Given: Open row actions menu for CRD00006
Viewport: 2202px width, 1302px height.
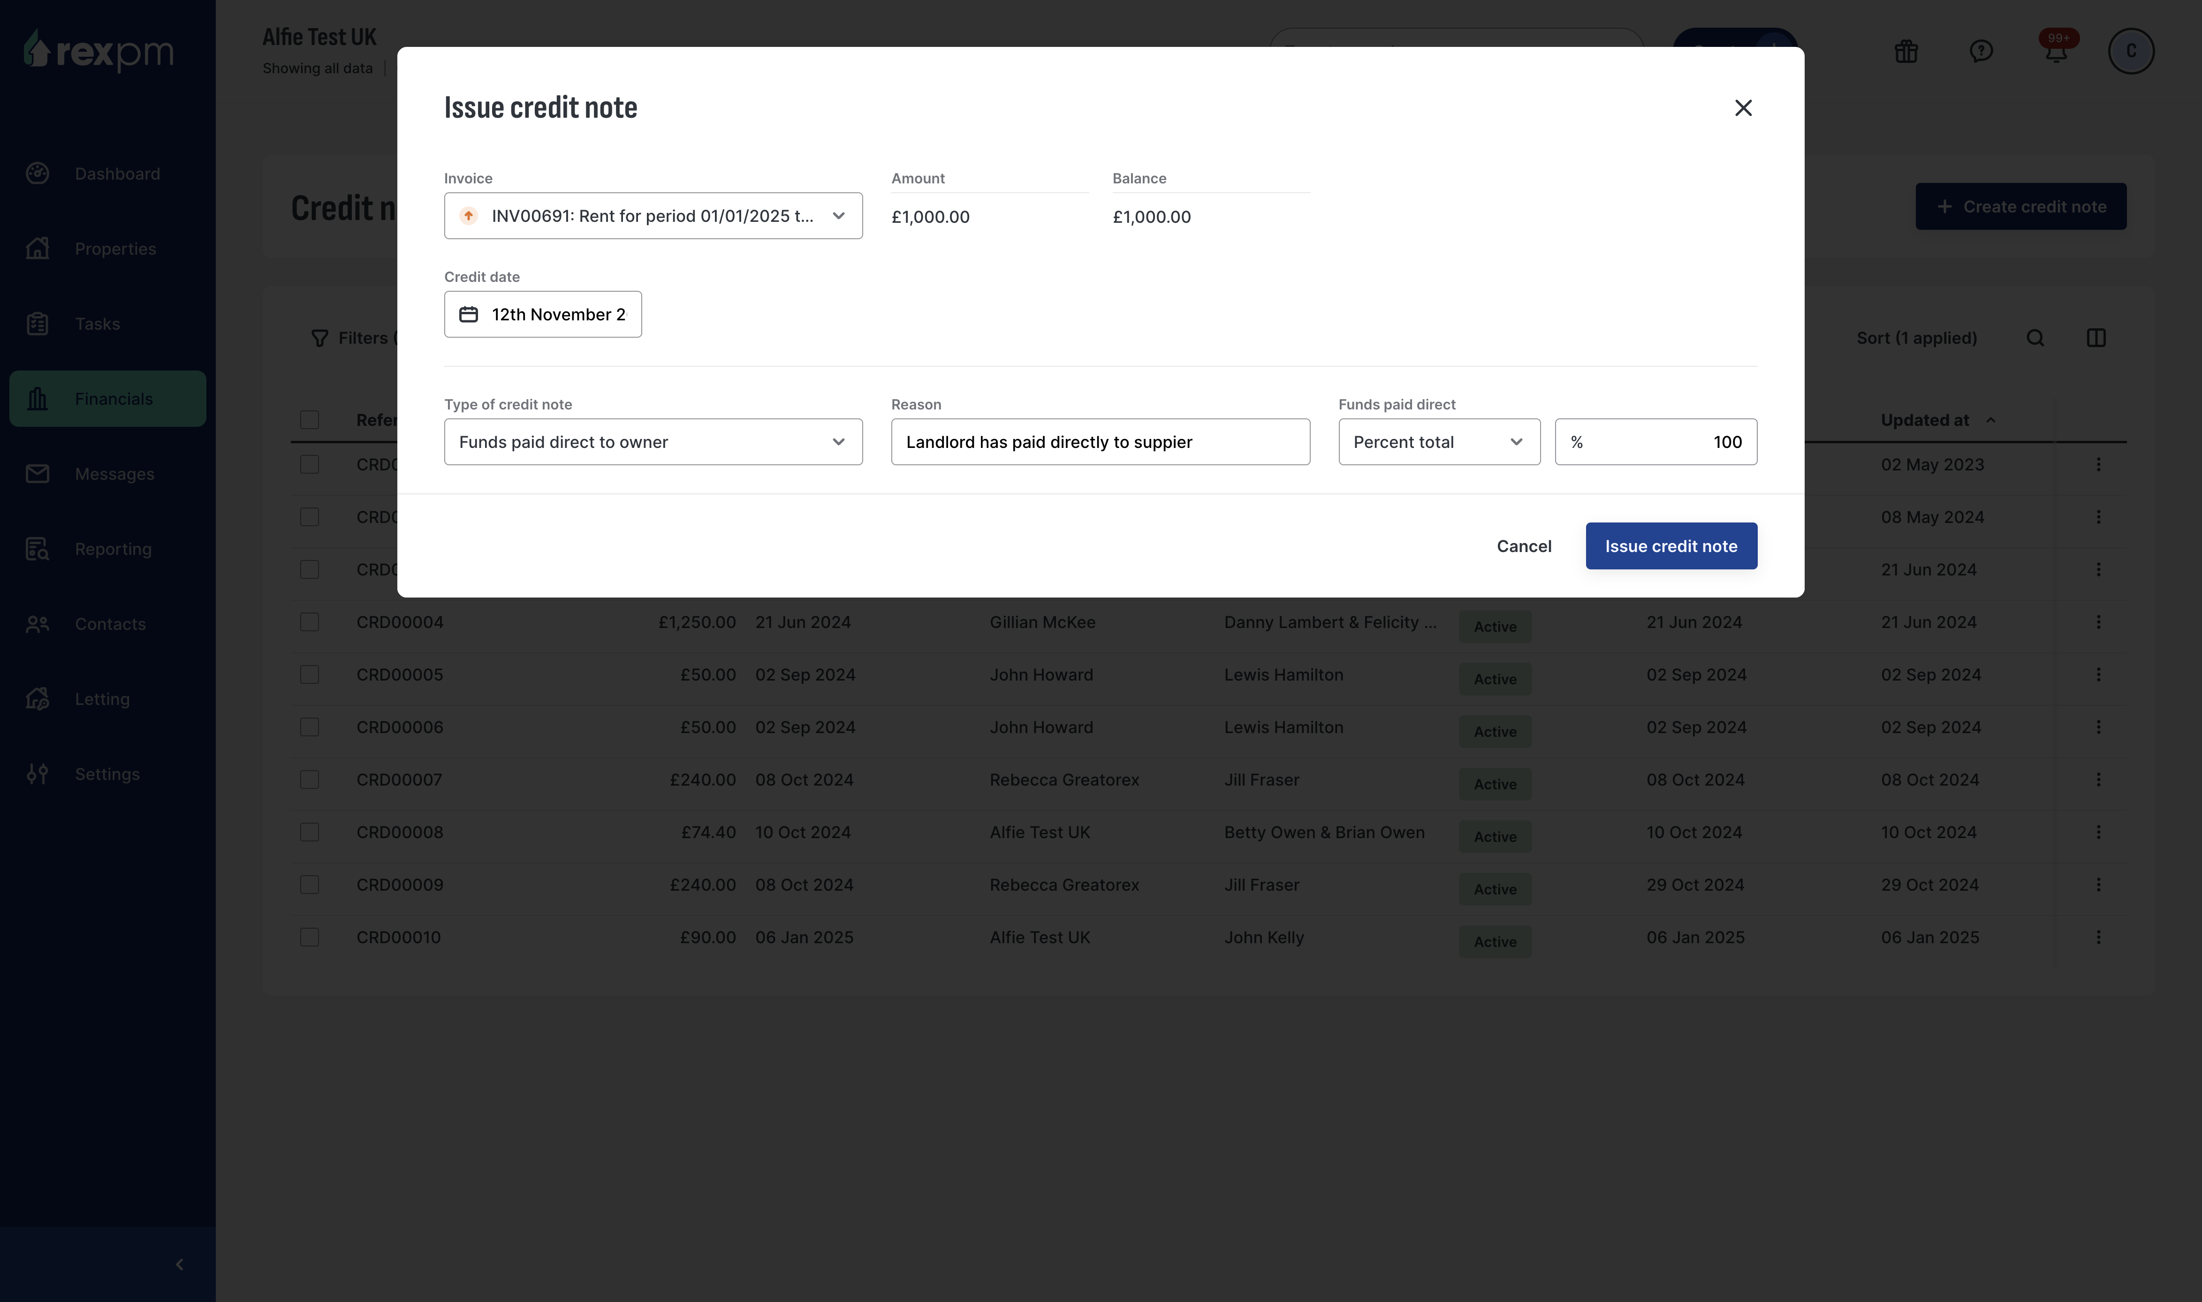Looking at the screenshot, I should tap(2097, 727).
